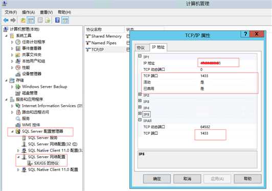This screenshot has height=191, width=272.
Task: Expand the IP2 section
Action: (140, 94)
